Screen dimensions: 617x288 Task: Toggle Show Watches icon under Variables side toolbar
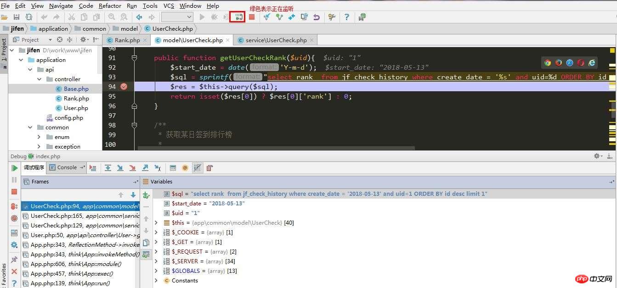146,254
